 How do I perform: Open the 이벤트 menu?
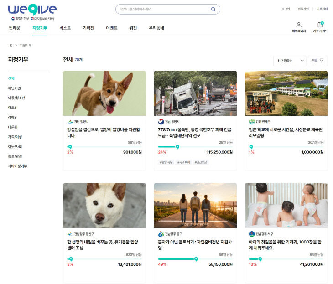tap(111, 28)
